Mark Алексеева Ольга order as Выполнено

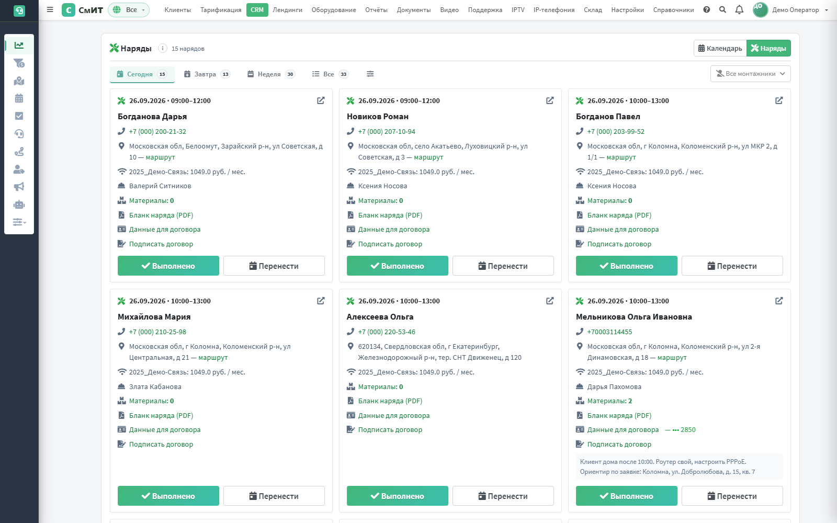click(x=398, y=496)
